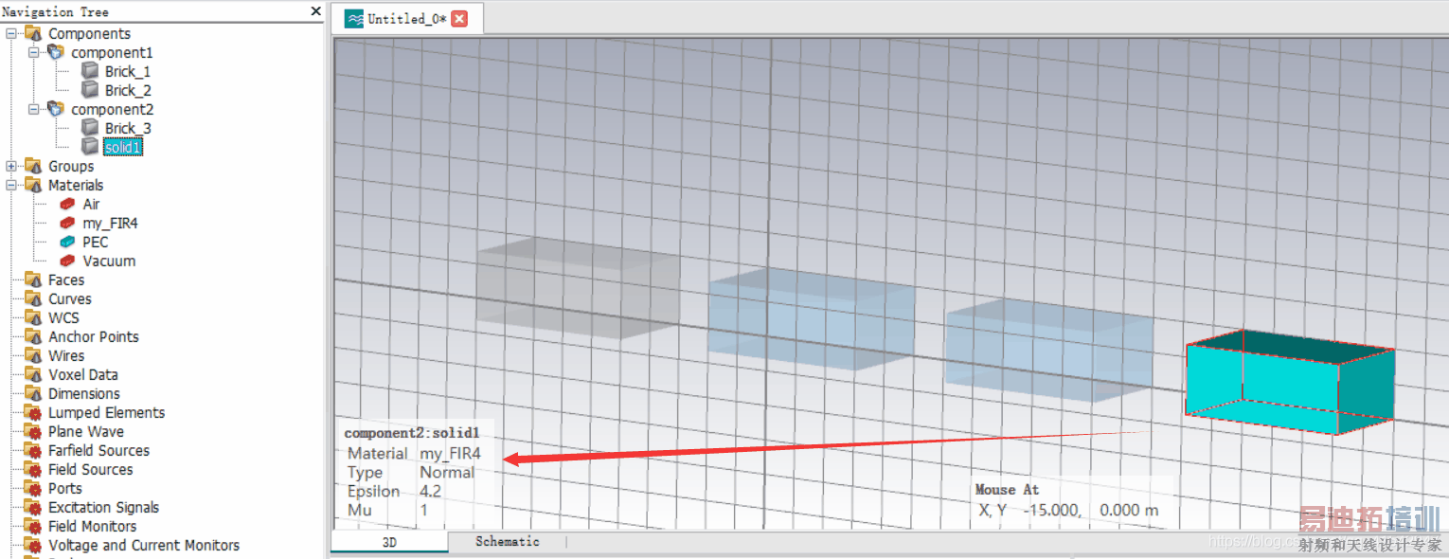The width and height of the screenshot is (1449, 559).
Task: Click the component1 group icon
Action: coord(56,52)
